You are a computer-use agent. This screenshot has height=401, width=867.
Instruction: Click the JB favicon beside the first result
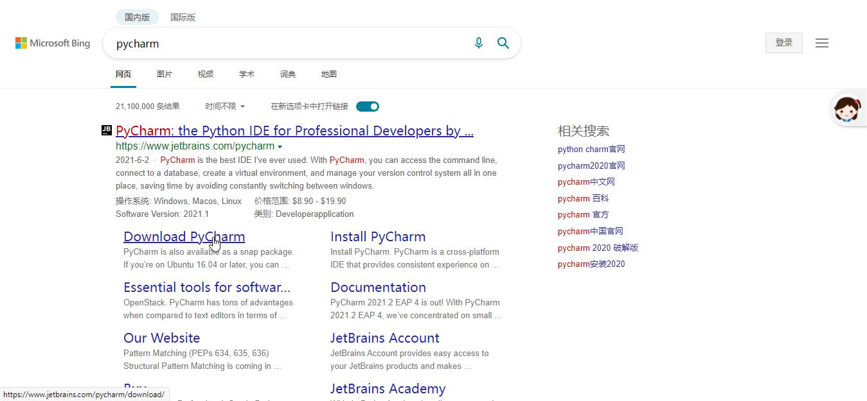pyautogui.click(x=106, y=129)
